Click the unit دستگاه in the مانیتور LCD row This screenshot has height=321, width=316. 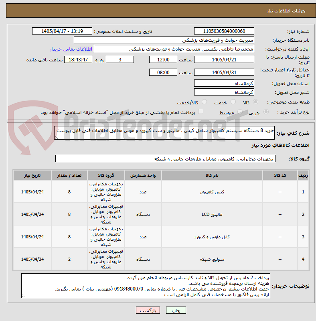click(x=143, y=214)
